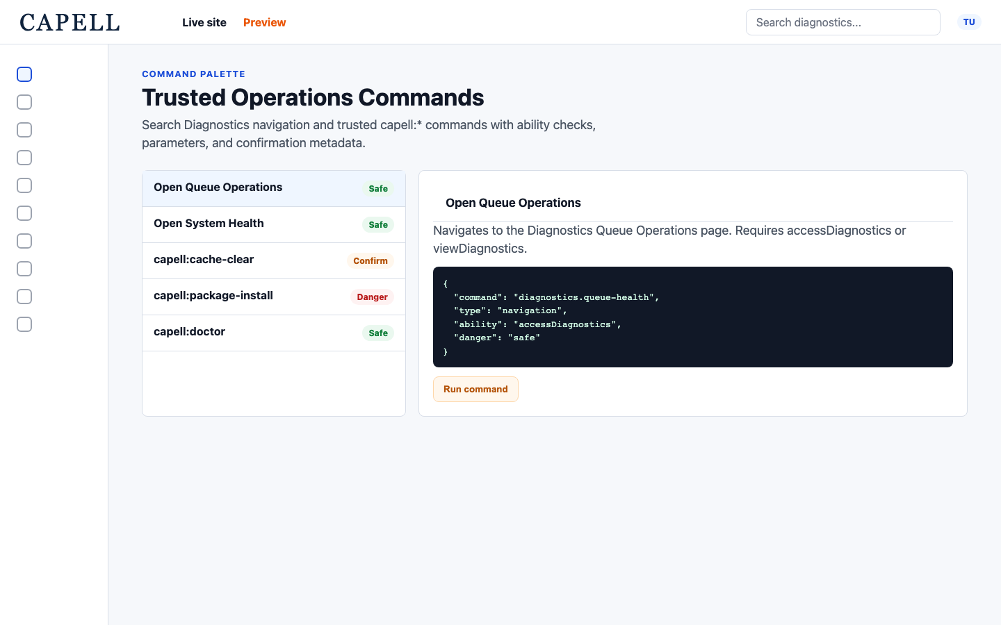Click the Danger badge on capell:package-install

tap(372, 297)
